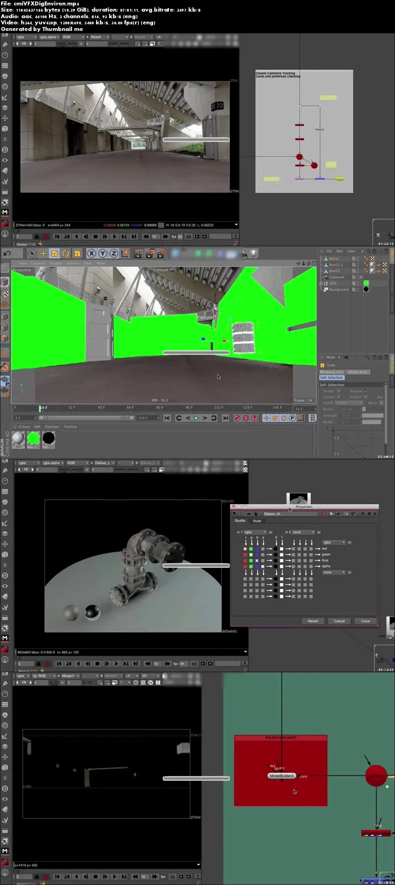Play forward in the stadium viewer

click(115, 237)
